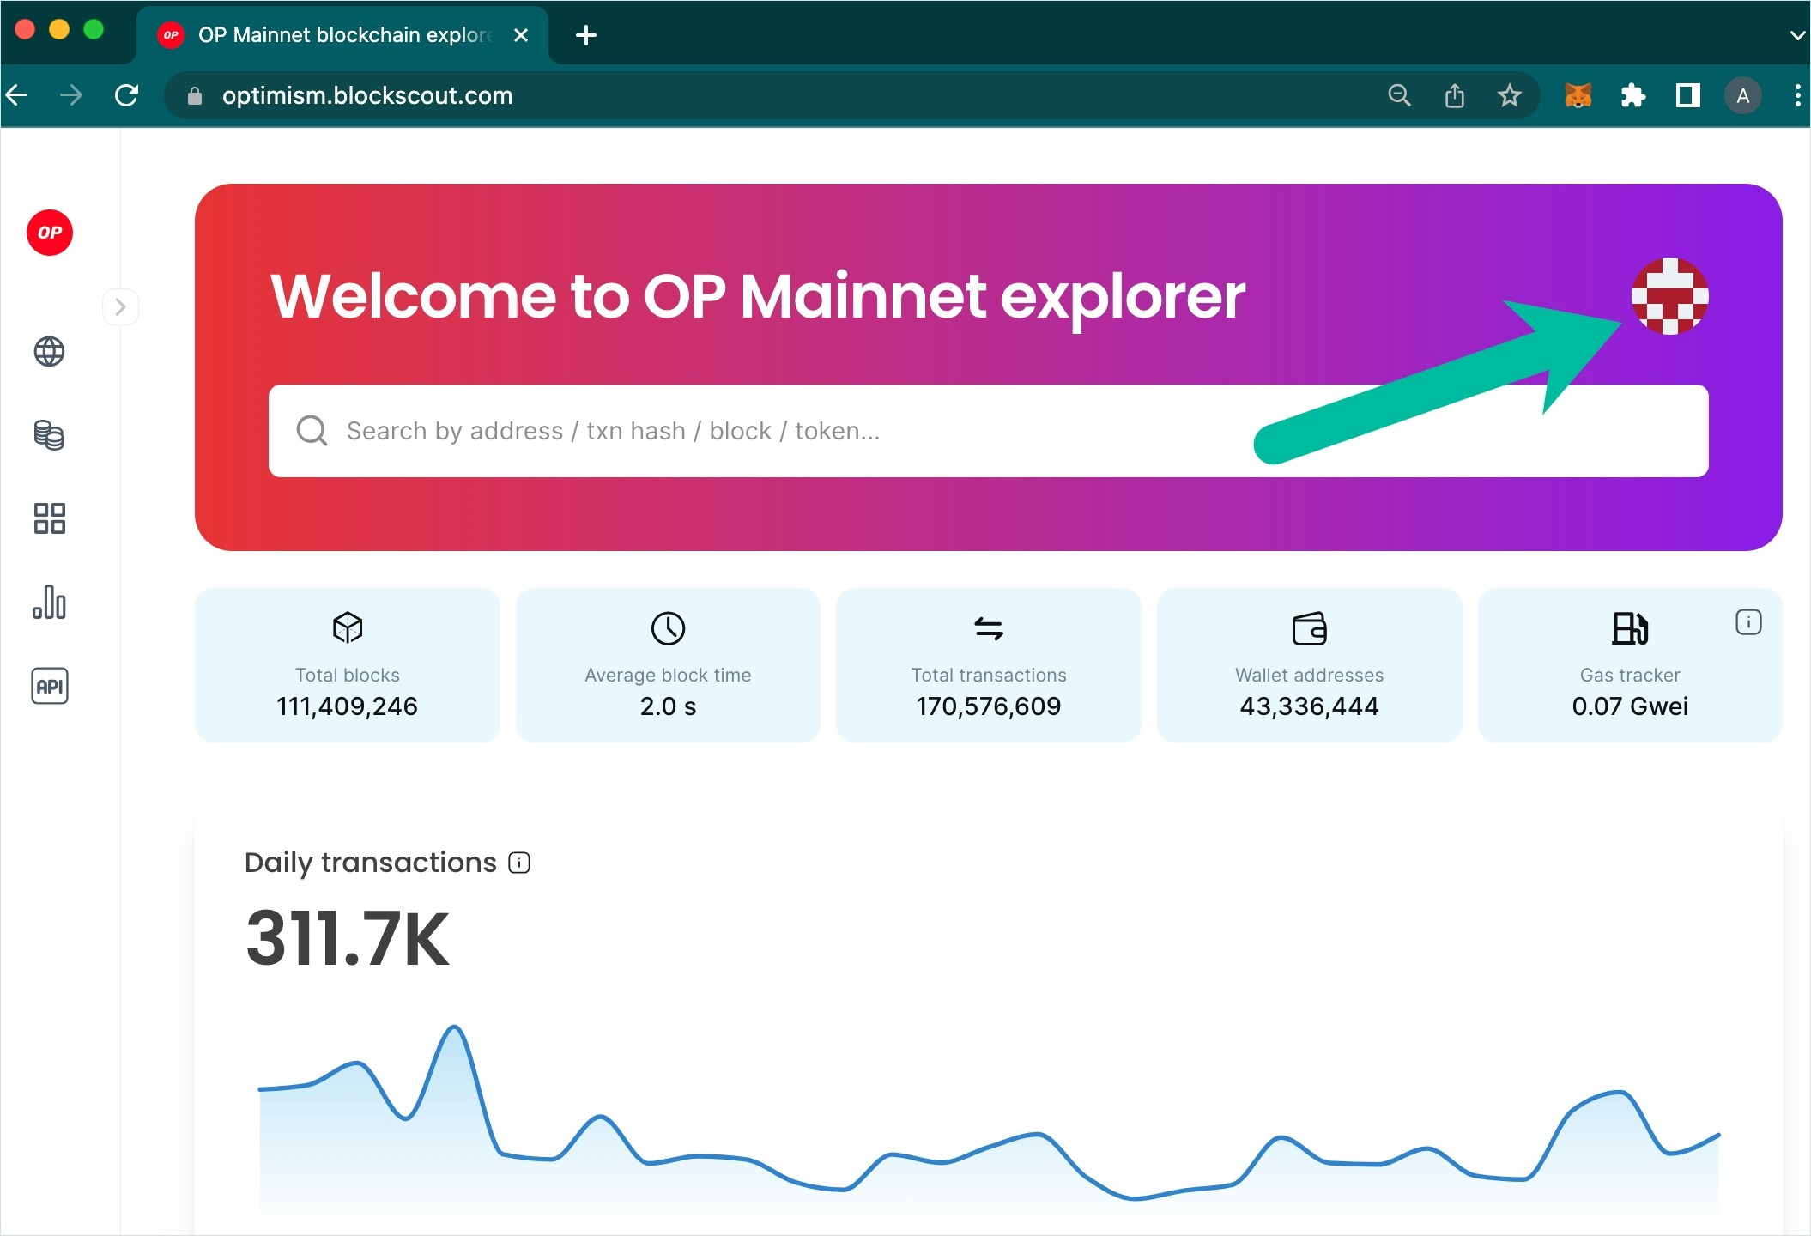Open the Tokens coins icon
Screen dimensions: 1811x1236
tap(49, 434)
